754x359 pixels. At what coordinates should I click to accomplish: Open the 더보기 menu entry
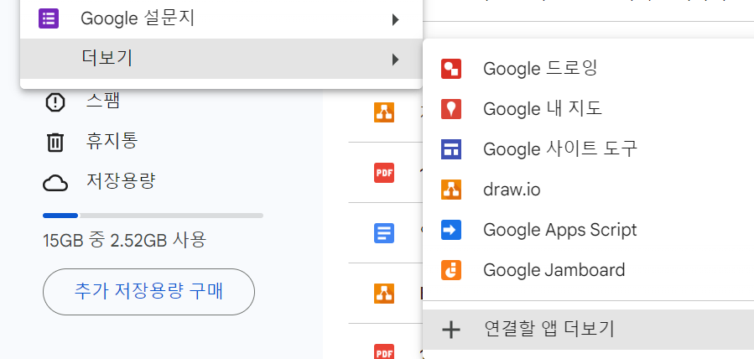tap(221, 59)
